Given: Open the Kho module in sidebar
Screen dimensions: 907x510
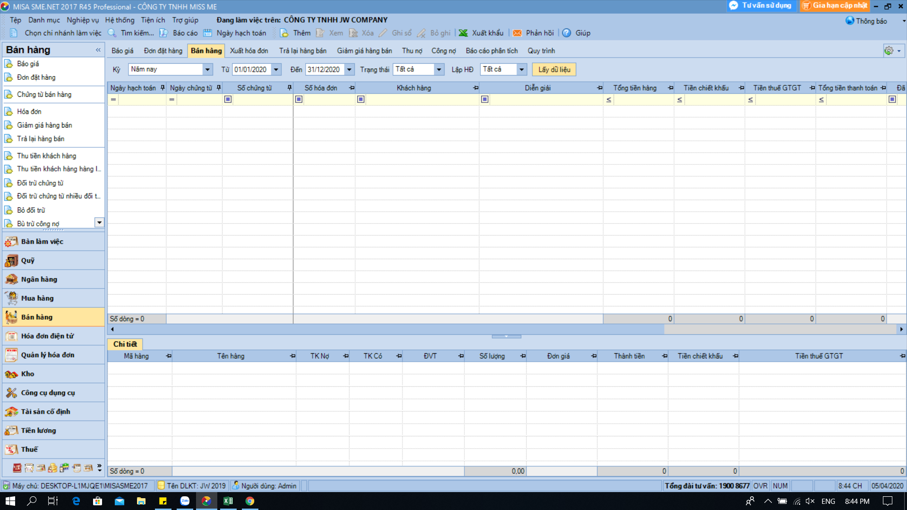Looking at the screenshot, I should click(x=27, y=374).
